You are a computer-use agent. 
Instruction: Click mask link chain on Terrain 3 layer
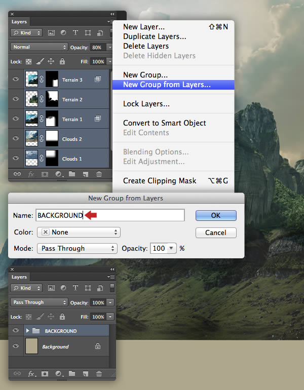[x=42, y=79]
